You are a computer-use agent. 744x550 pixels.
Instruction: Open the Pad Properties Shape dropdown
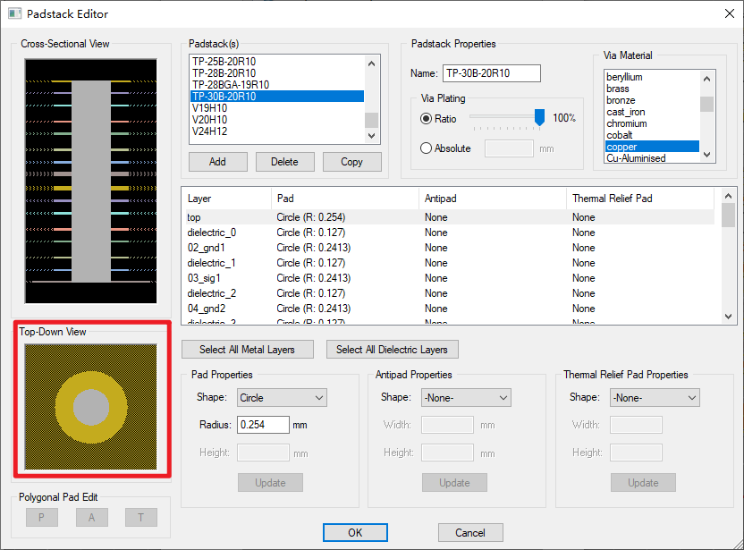point(282,398)
